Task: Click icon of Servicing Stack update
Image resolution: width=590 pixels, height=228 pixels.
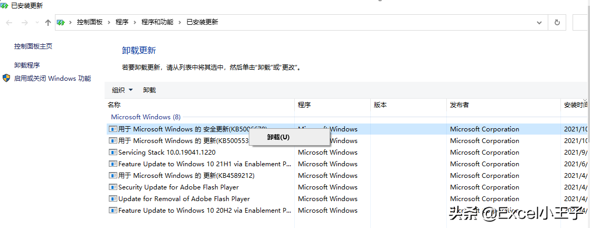Action: coord(113,153)
